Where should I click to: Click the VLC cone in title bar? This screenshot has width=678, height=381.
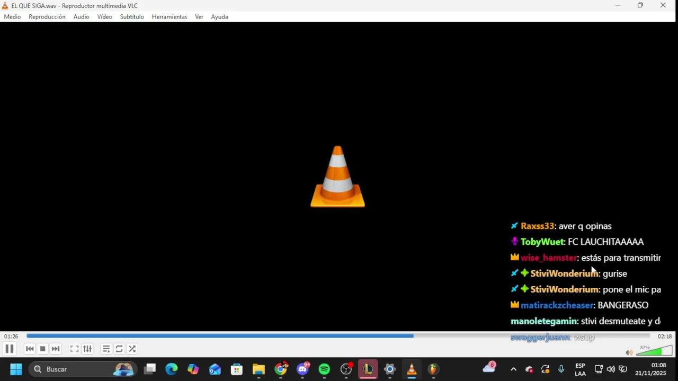coord(5,6)
